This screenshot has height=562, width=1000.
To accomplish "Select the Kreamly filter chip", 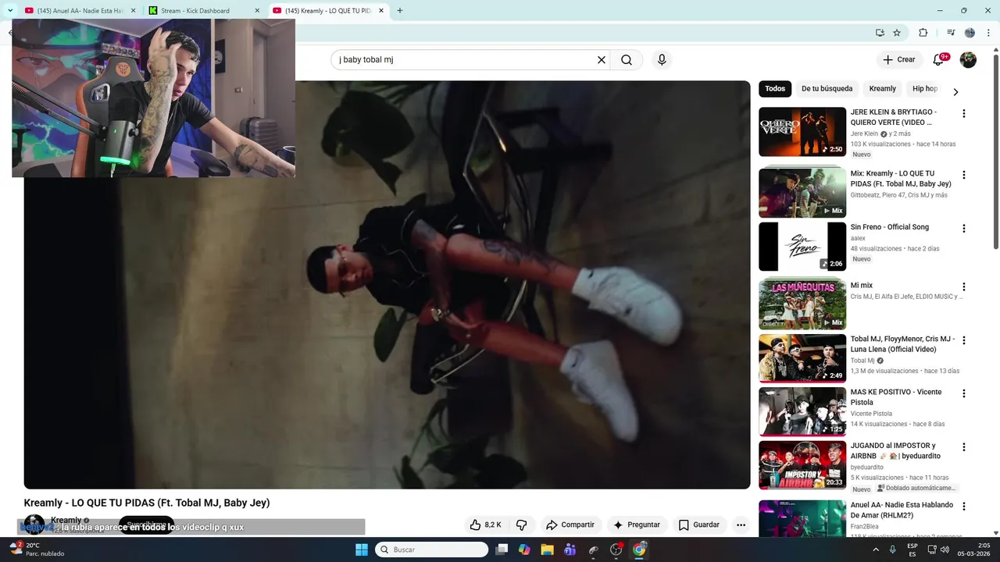I will (883, 89).
